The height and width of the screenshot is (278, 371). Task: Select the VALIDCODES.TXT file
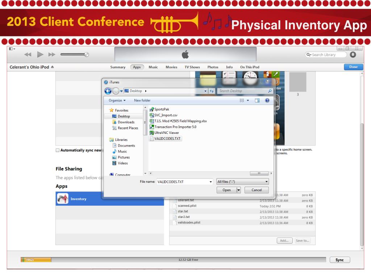(x=165, y=139)
